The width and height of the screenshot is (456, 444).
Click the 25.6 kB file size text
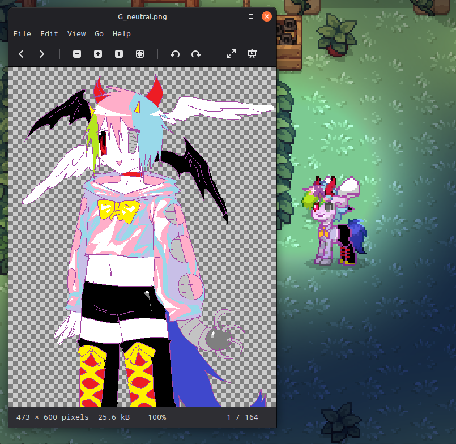(114, 417)
